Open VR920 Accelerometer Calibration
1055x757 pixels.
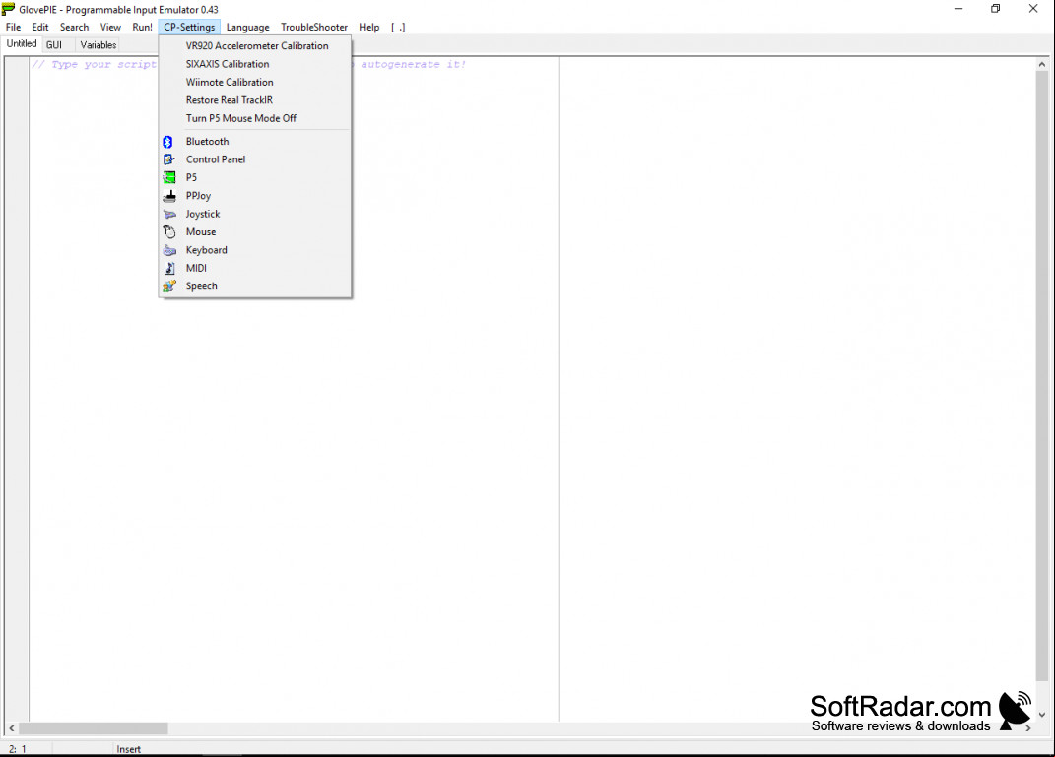(256, 45)
